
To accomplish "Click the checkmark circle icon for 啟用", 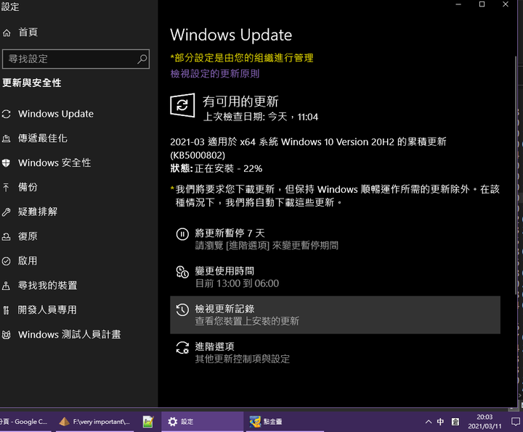I will (6, 261).
